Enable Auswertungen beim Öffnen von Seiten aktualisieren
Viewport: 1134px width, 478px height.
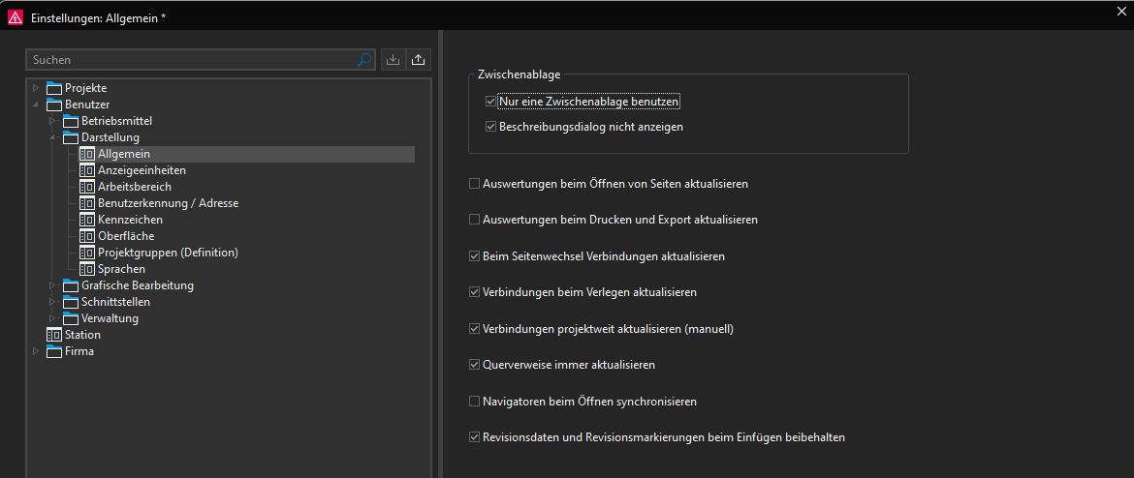tap(474, 184)
